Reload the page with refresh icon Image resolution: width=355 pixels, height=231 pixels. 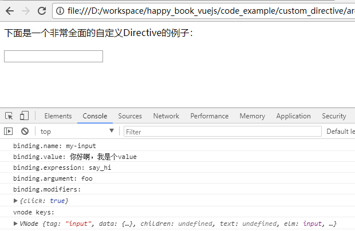[x=42, y=11]
